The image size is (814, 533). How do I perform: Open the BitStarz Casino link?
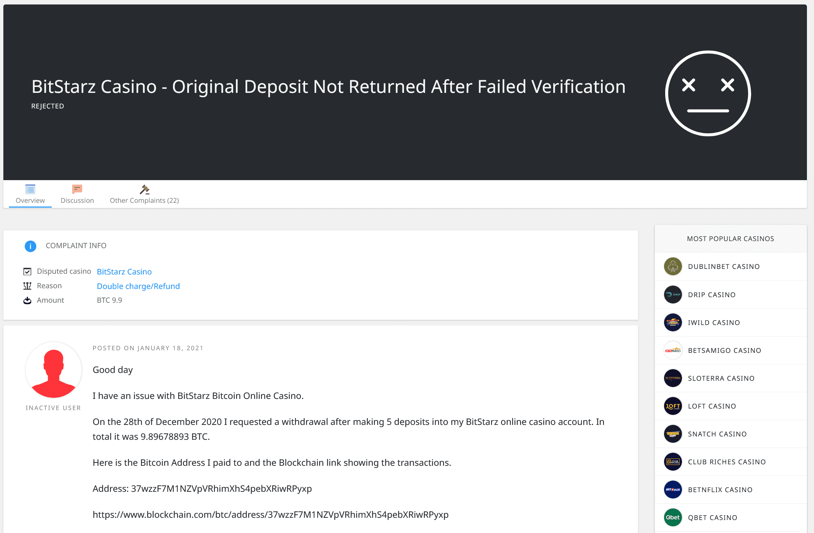point(124,272)
